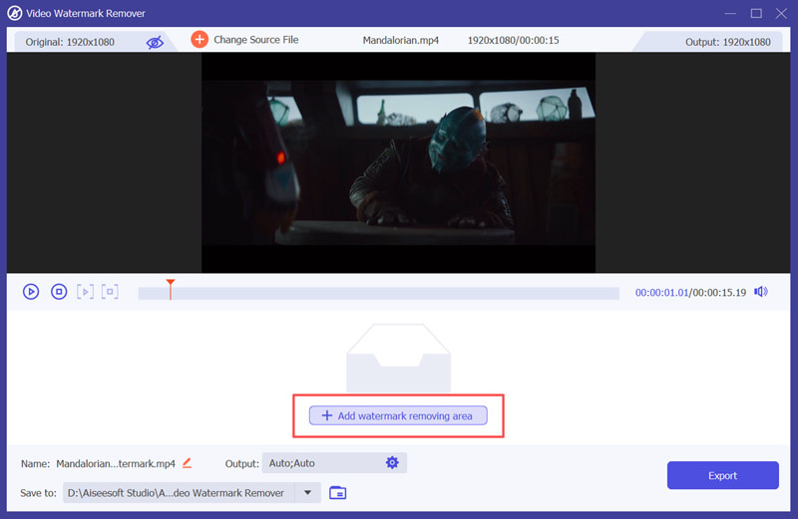Edit the output file name pencil icon

(x=188, y=463)
